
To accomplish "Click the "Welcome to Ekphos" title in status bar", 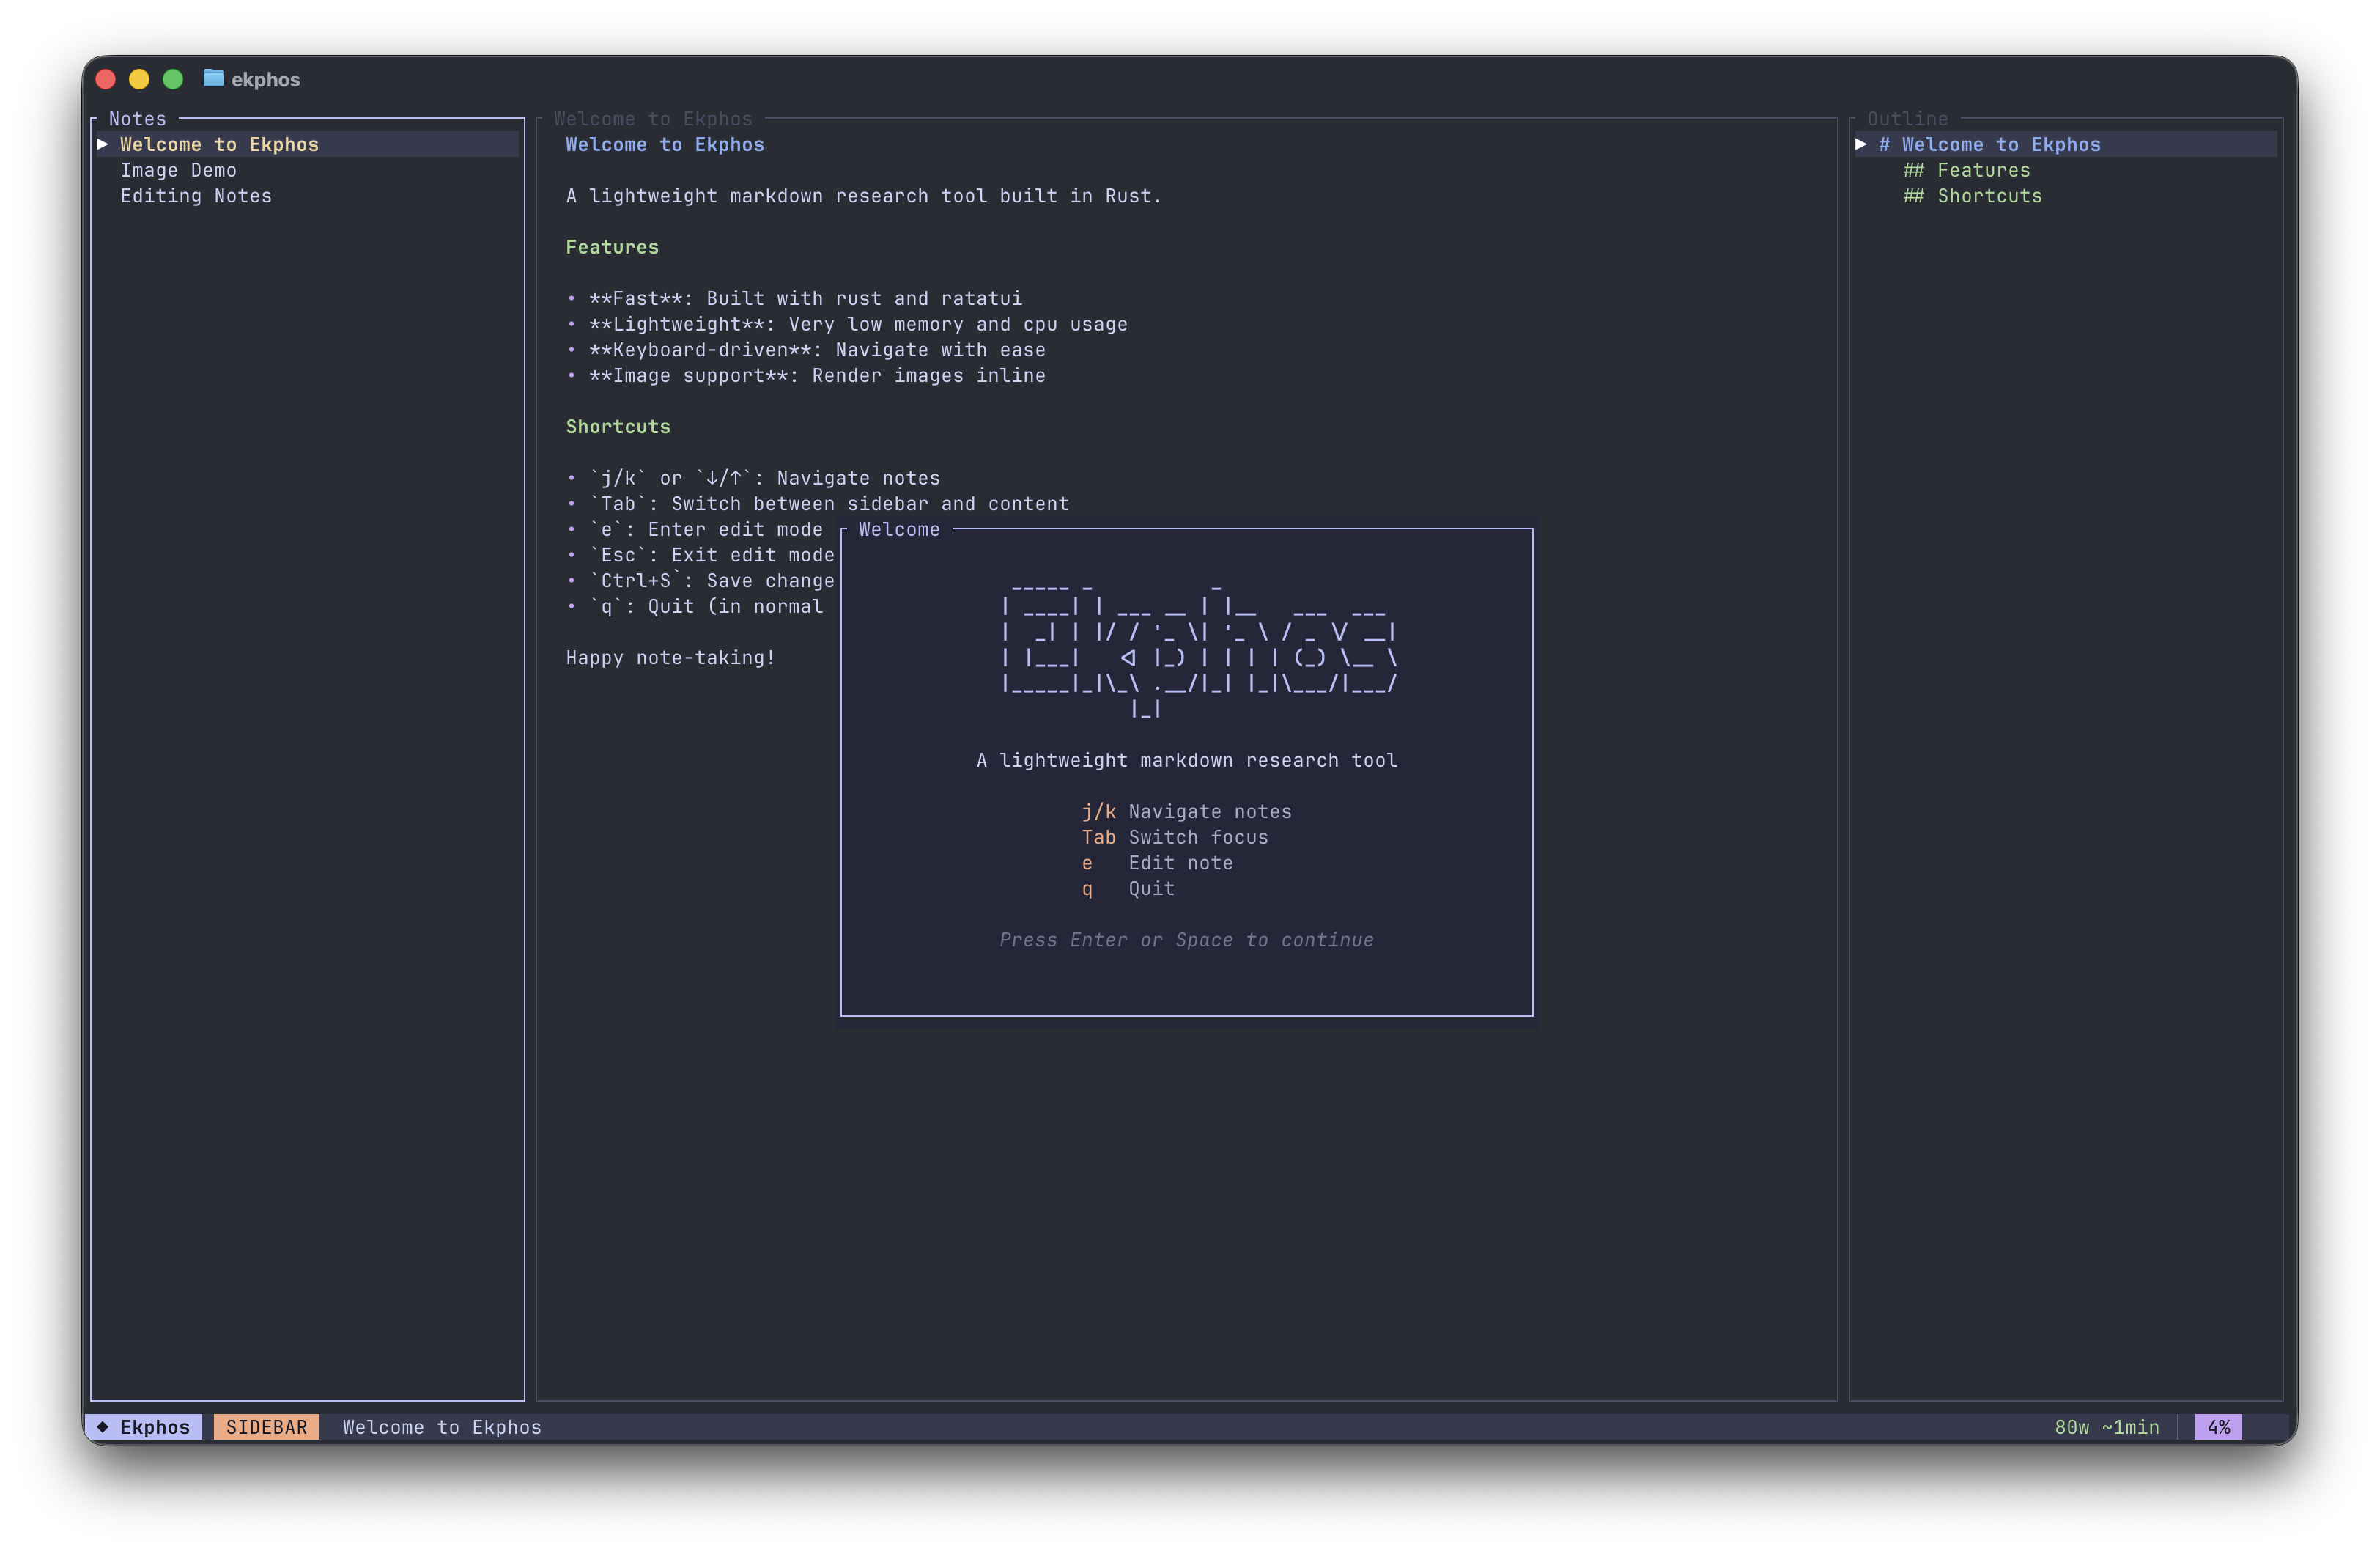I will pos(441,1427).
